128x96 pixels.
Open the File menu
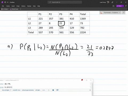[x=3, y=6]
